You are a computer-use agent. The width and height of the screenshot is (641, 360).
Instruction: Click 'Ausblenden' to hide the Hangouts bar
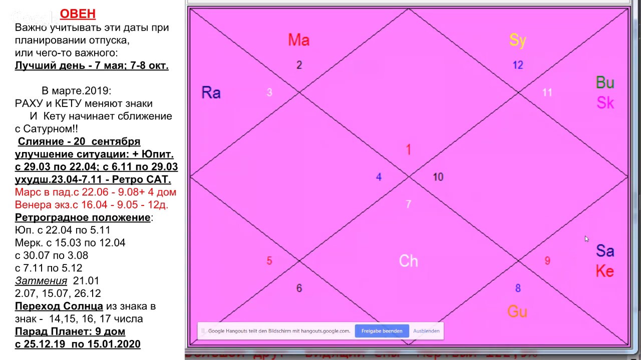pyautogui.click(x=426, y=331)
